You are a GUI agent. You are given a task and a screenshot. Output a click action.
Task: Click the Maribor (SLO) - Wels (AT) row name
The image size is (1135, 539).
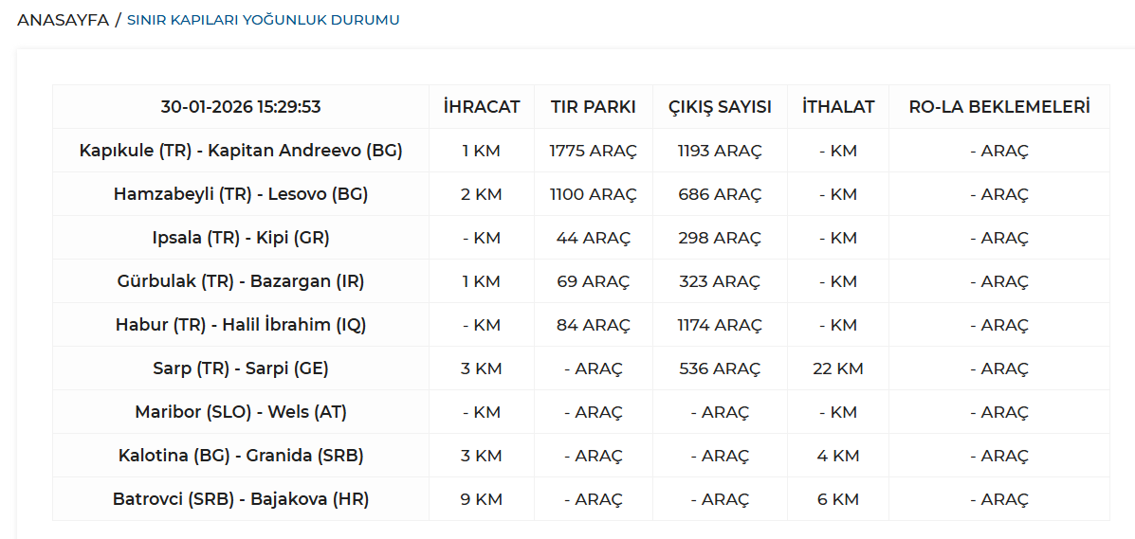point(241,412)
